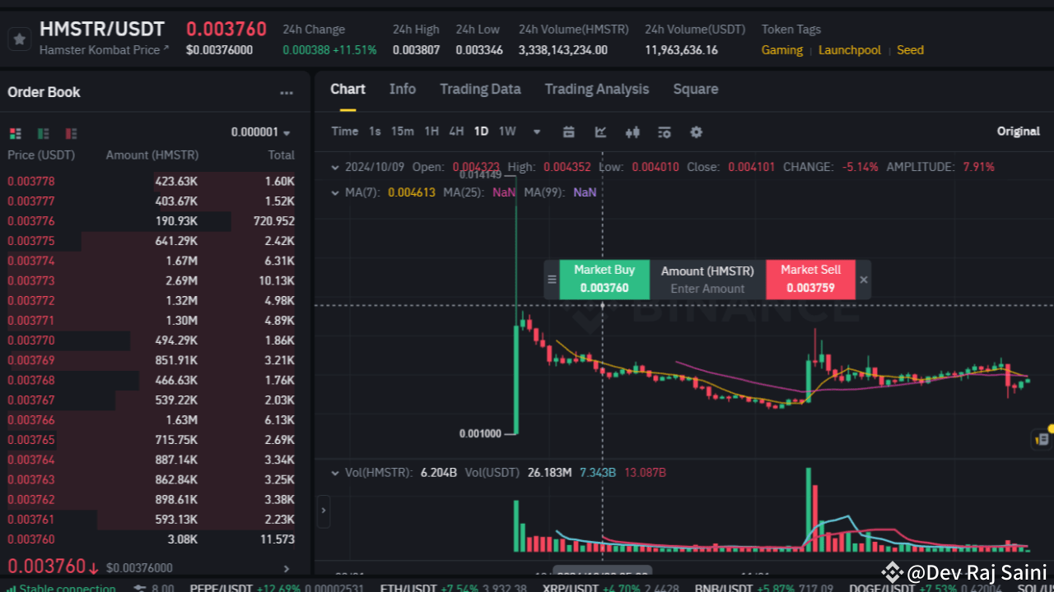The height and width of the screenshot is (592, 1054).
Task: Click the 24h High value 0.003807
Action: click(x=416, y=50)
